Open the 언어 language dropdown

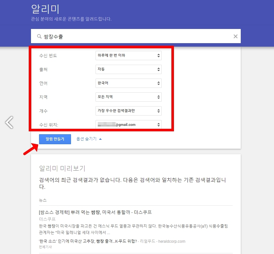tap(128, 83)
